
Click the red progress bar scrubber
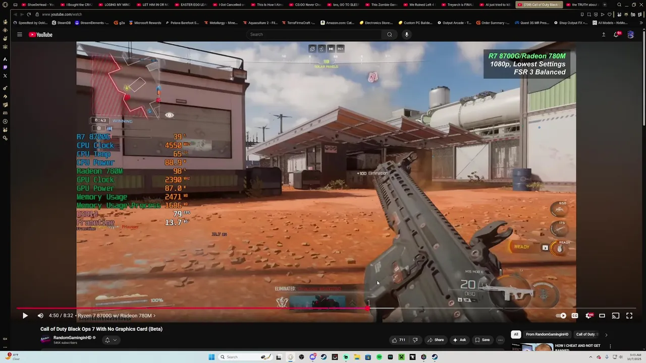pos(368,308)
